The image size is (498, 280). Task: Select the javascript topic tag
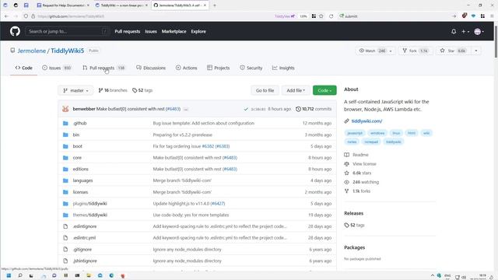tap(355, 133)
